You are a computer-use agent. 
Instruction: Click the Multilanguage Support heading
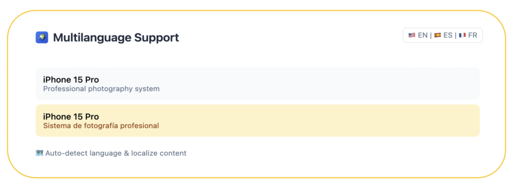[116, 38]
